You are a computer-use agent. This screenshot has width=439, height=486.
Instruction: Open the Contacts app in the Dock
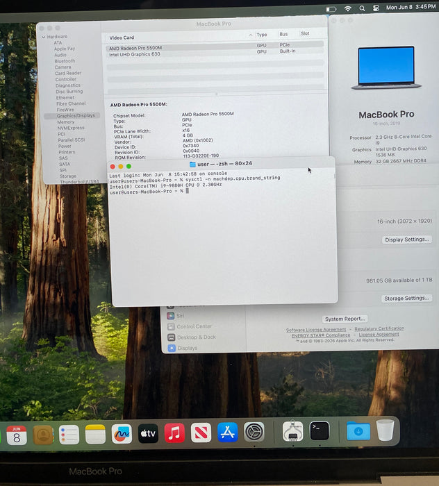43,435
